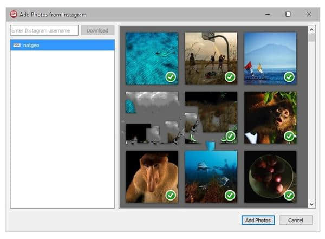Uncheck the basketball hoop rainbow photo
Screen dimensions: 325x239
tap(230, 77)
